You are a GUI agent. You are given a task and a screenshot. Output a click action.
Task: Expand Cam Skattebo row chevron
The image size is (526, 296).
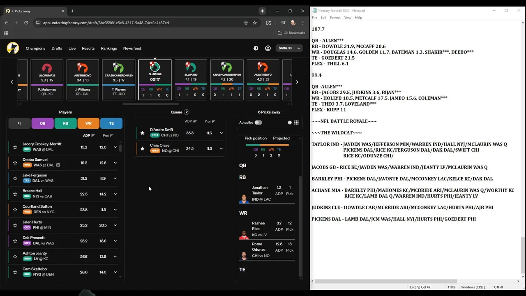click(115, 272)
